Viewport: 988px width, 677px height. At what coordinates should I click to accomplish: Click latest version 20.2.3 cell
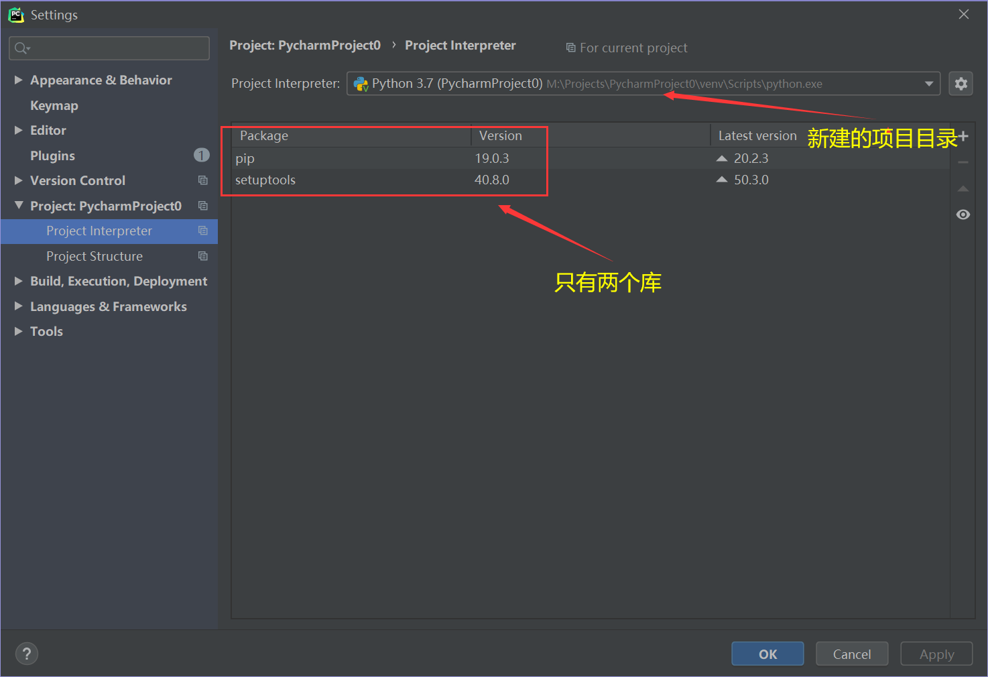tap(751, 158)
